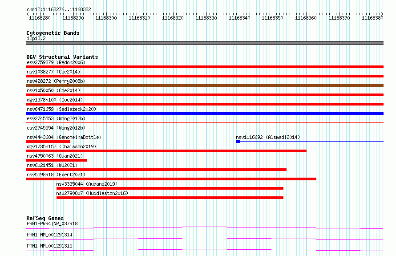
Task: Open nsv1050050 (Coe2014) variant label
Action: (53, 90)
